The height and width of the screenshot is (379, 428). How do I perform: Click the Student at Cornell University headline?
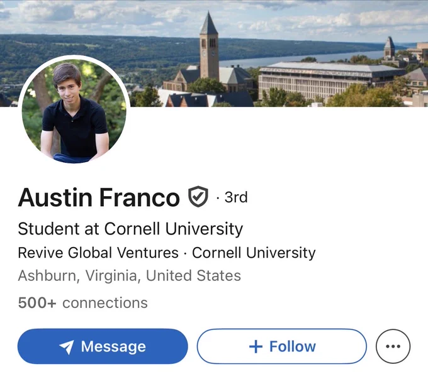point(130,229)
